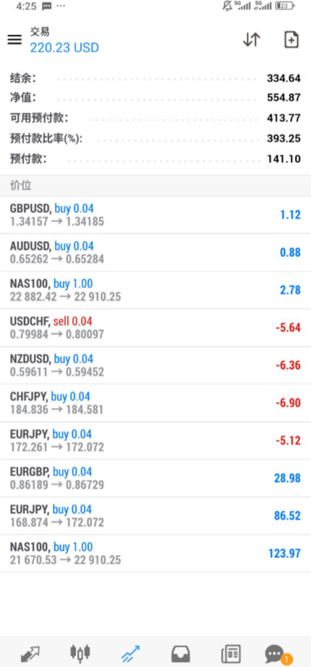
Task: Select the GBPUSD buy 0.04 position
Action: coord(155,215)
